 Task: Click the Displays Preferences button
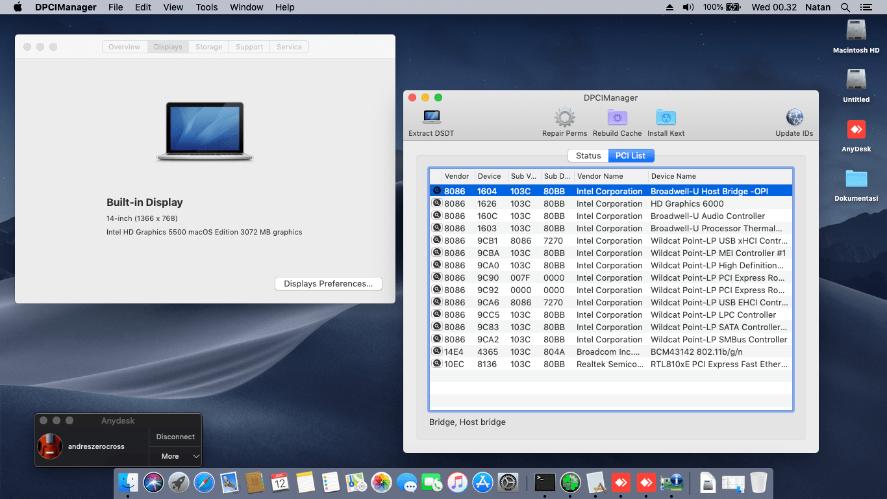(329, 284)
